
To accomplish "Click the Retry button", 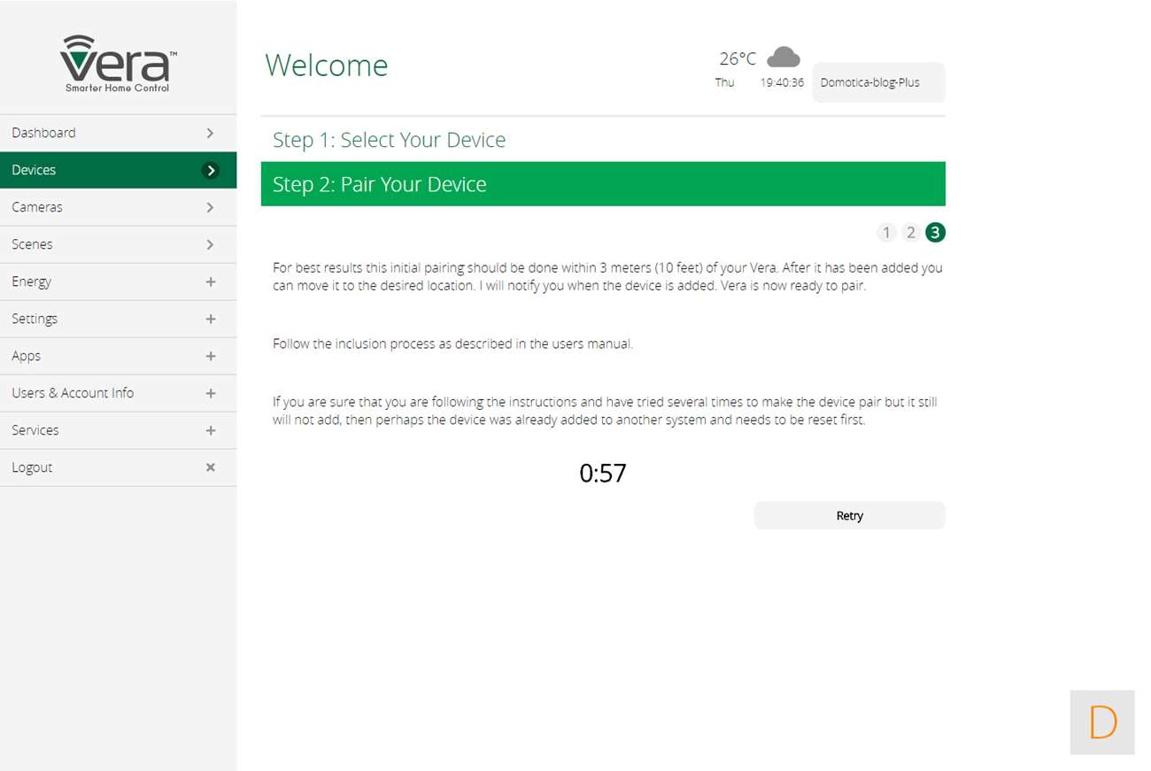I will [850, 516].
